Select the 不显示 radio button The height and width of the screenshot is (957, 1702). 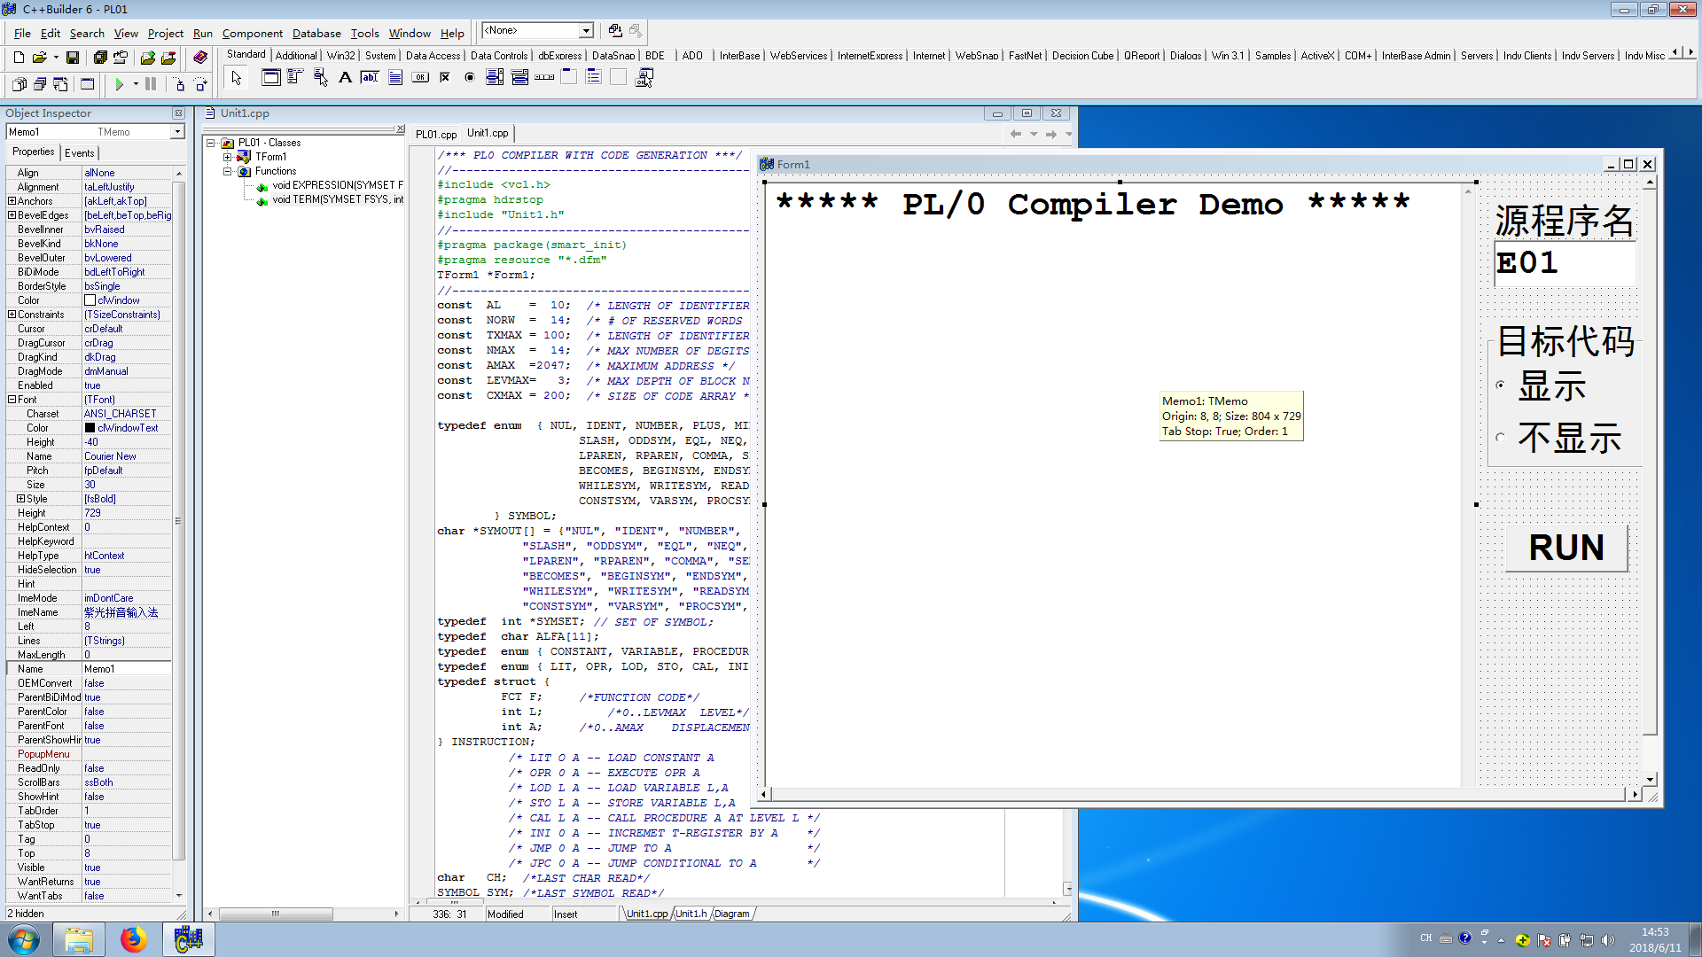1501,437
